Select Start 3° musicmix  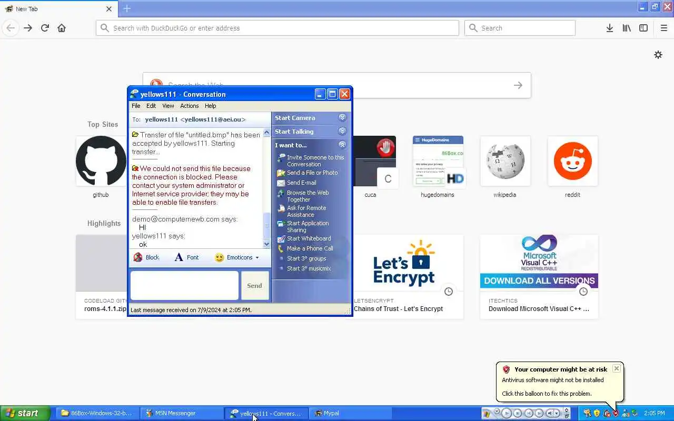[x=304, y=268]
